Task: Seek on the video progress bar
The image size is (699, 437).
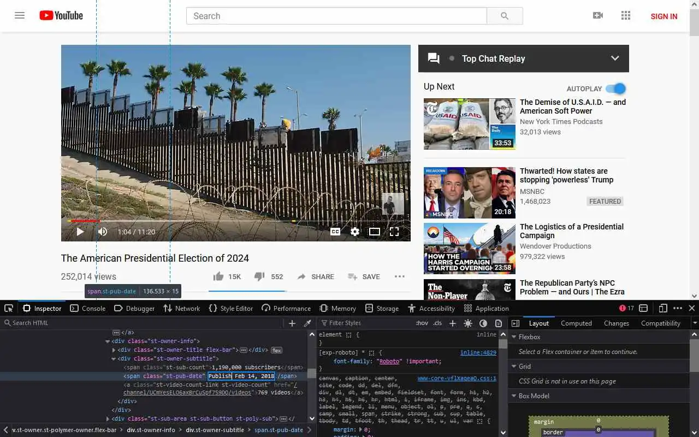Action: pyautogui.click(x=236, y=221)
